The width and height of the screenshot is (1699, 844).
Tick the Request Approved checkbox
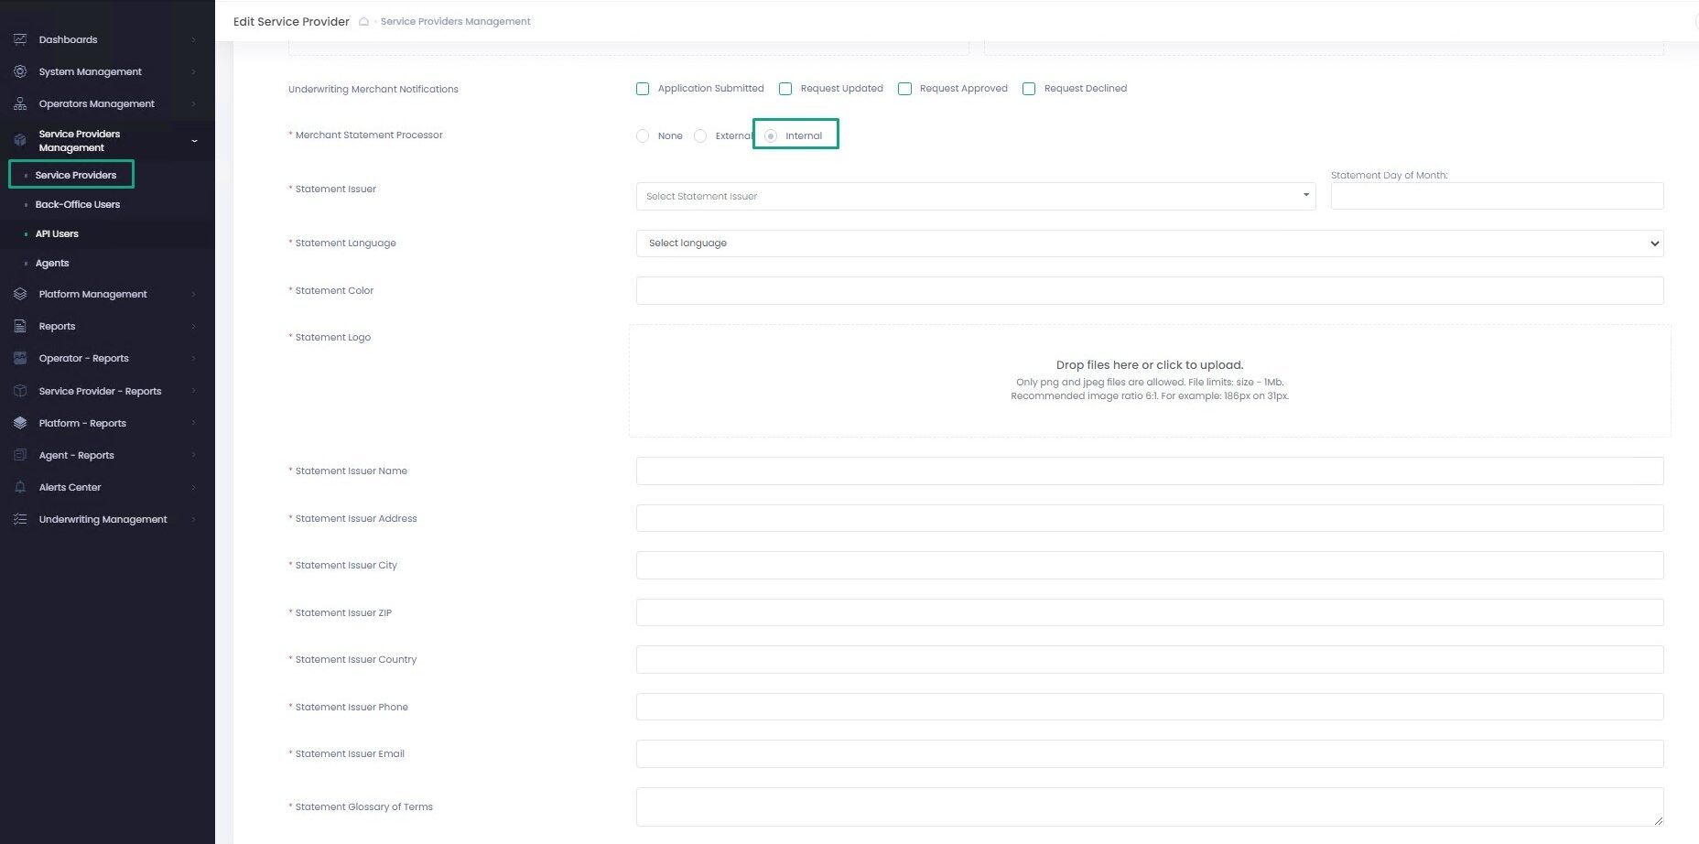[x=904, y=89]
